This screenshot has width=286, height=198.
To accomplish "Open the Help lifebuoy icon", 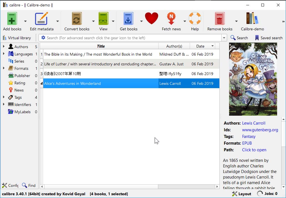I will click(x=195, y=18).
